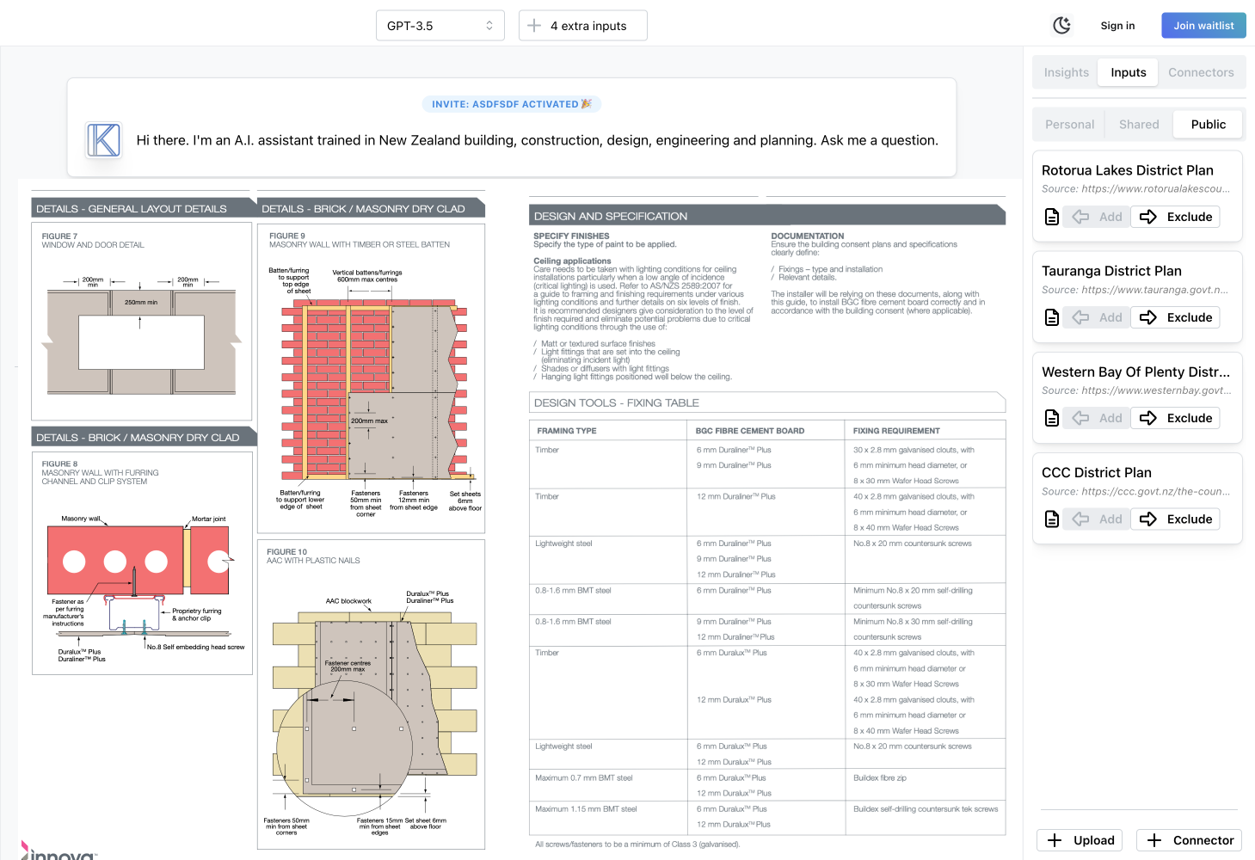Click Exclude arrow icon for CCC District Plan
Screen dimensions: 1255x860
coord(1148,519)
